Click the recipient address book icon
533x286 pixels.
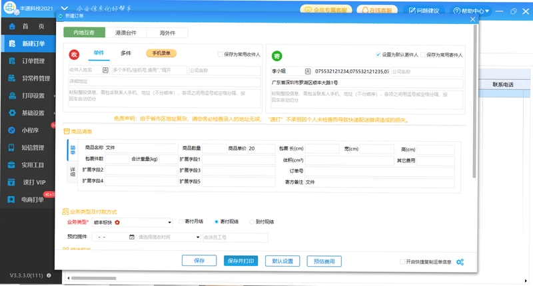105,70
